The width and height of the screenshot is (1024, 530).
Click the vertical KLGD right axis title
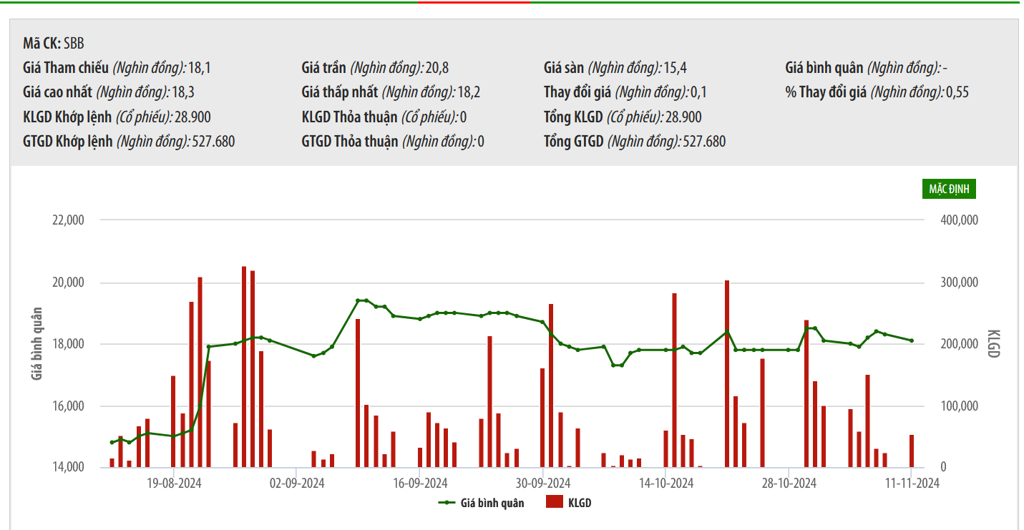992,343
